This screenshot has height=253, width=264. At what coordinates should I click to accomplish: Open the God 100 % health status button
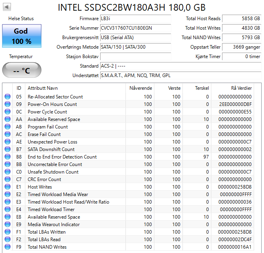click(x=21, y=36)
